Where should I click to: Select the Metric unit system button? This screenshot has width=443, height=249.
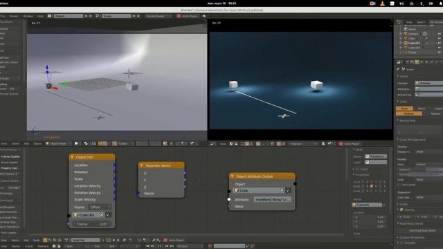click(x=422, y=109)
